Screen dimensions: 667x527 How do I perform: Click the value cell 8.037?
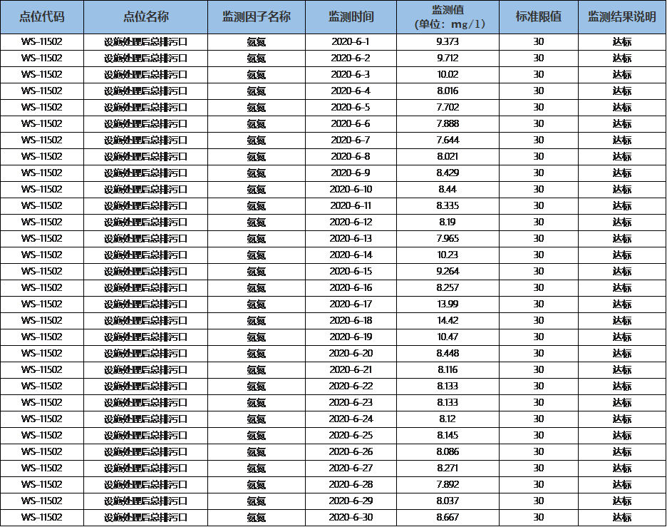pos(448,501)
